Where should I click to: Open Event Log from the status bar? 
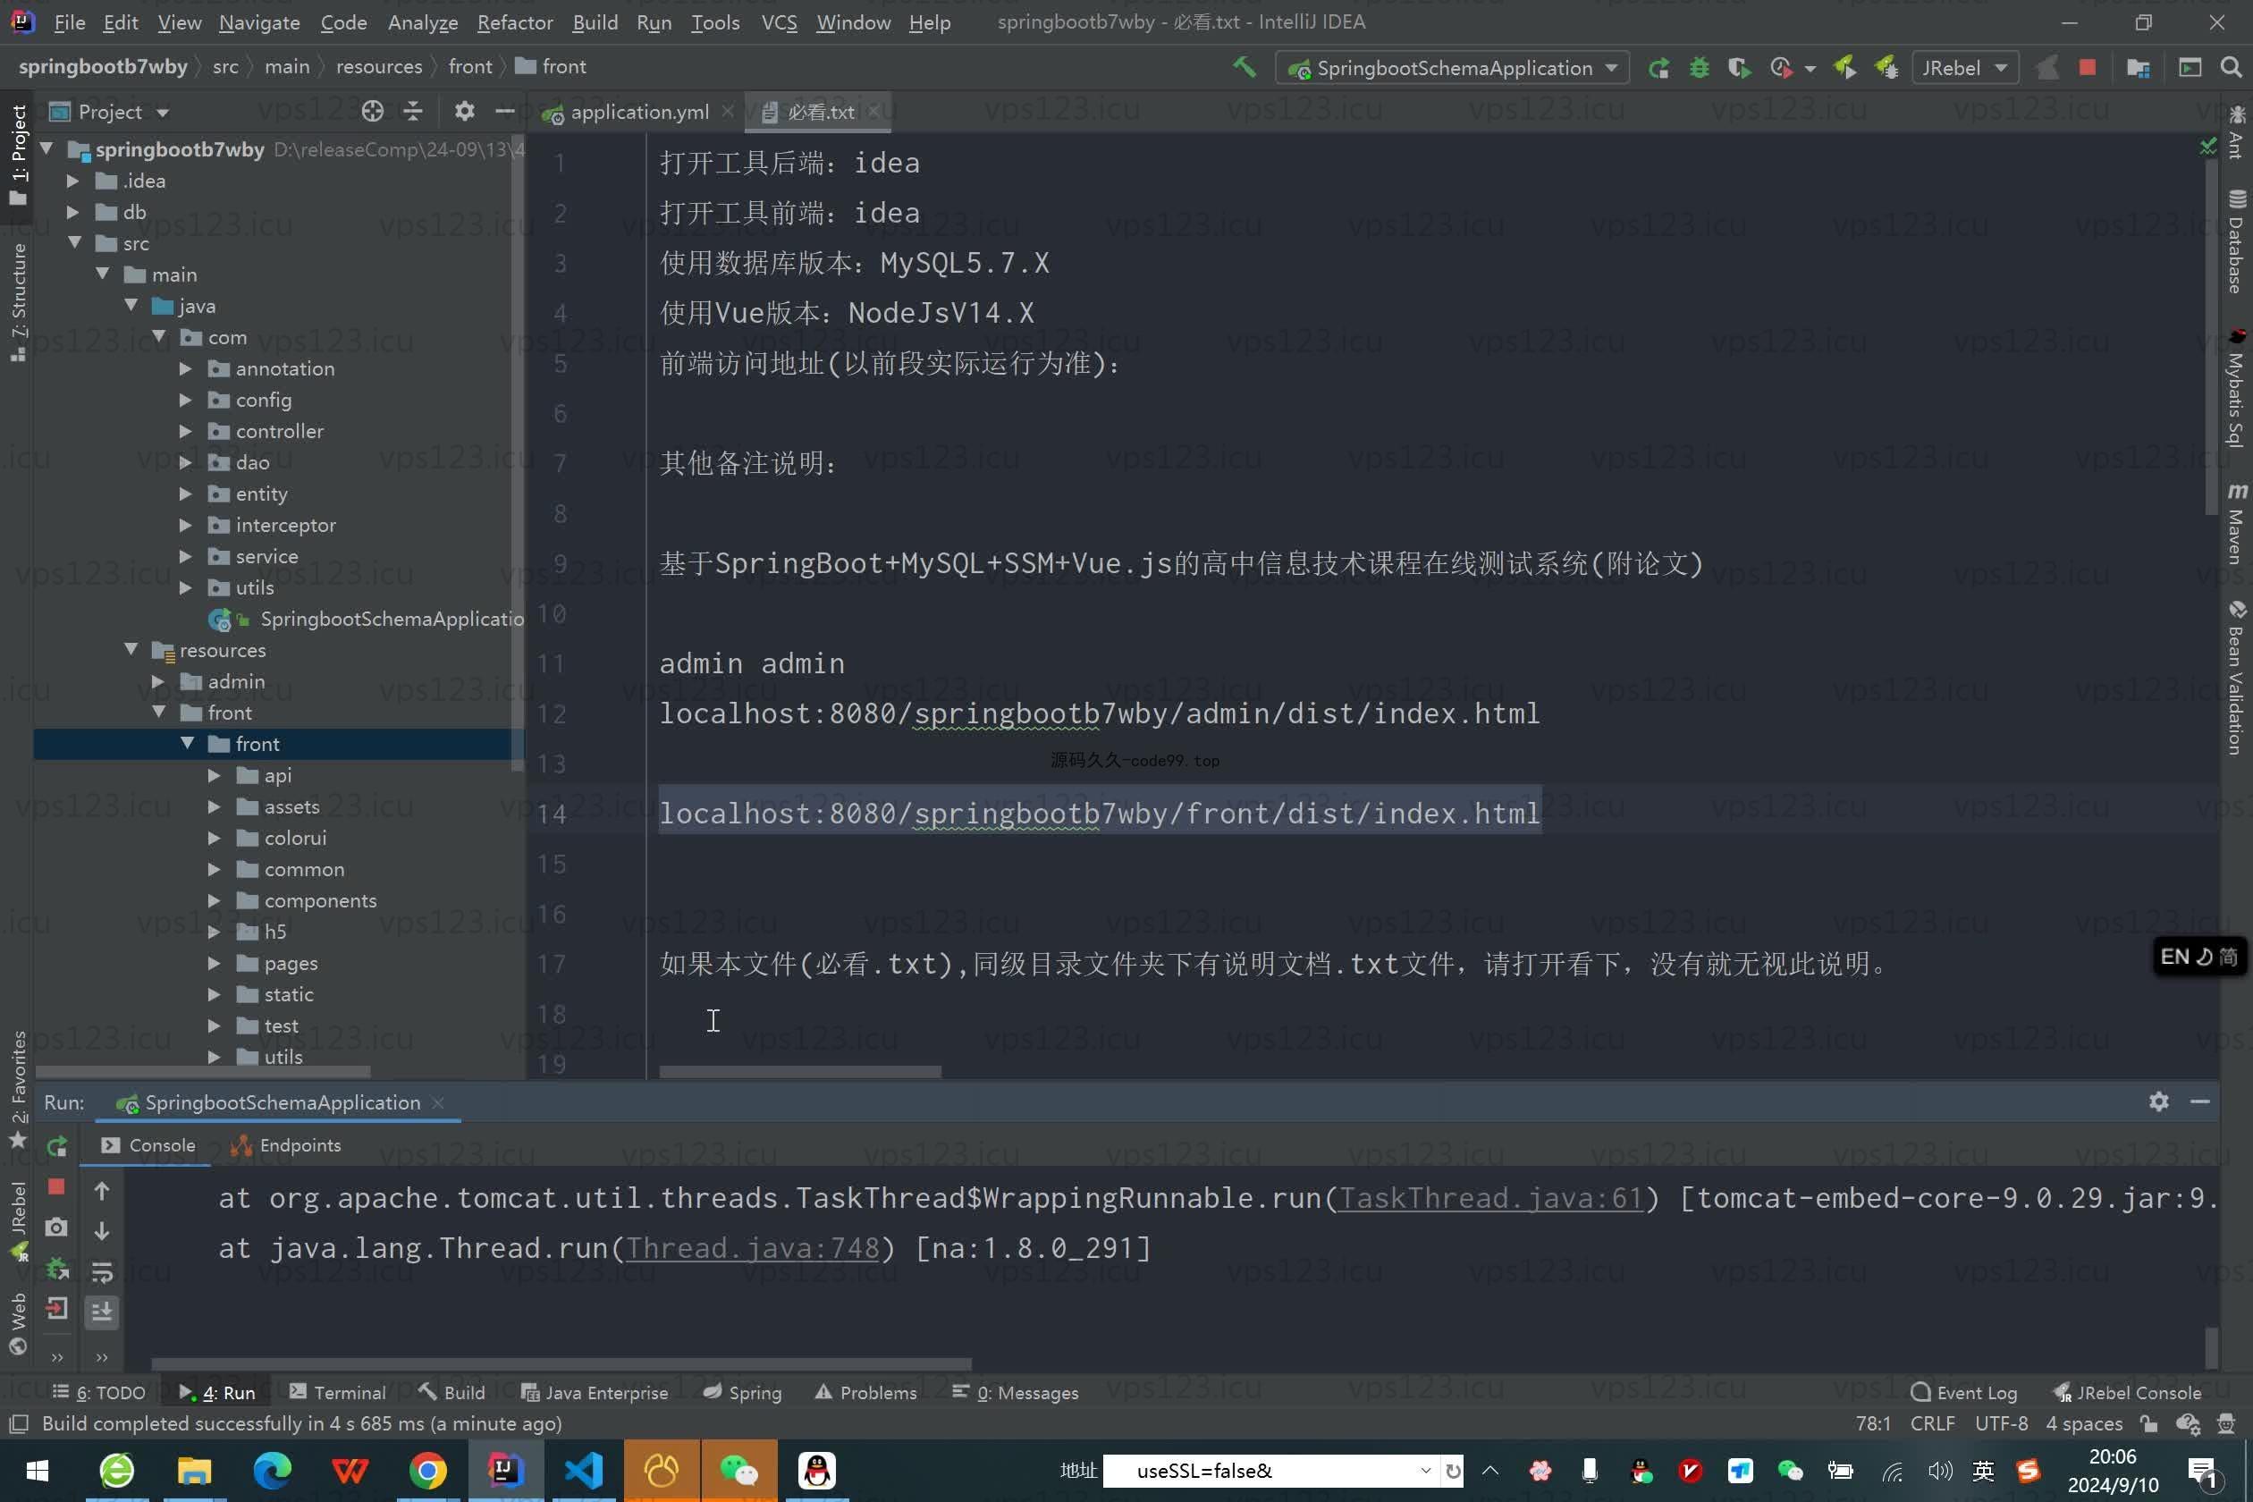click(1963, 1393)
